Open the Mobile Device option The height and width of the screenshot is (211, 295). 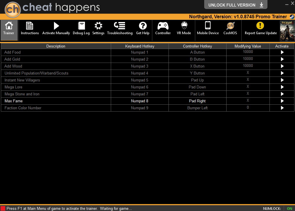[208, 28]
